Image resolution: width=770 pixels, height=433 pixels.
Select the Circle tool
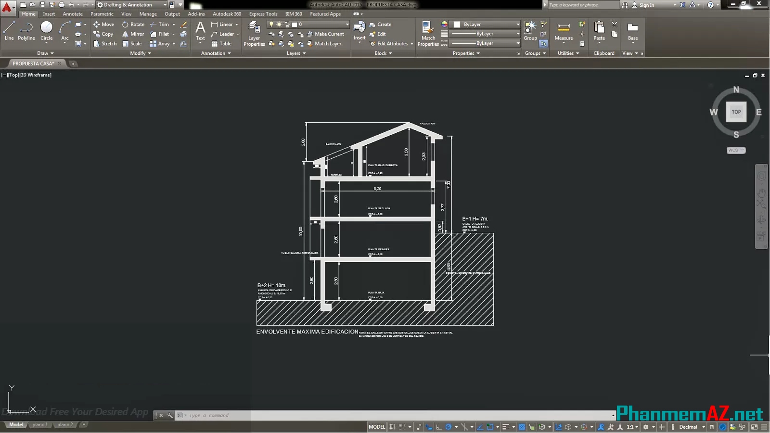click(x=46, y=31)
